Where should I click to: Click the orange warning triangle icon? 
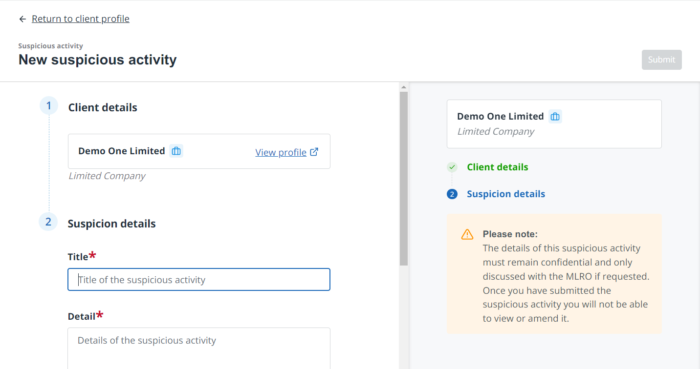click(x=467, y=235)
